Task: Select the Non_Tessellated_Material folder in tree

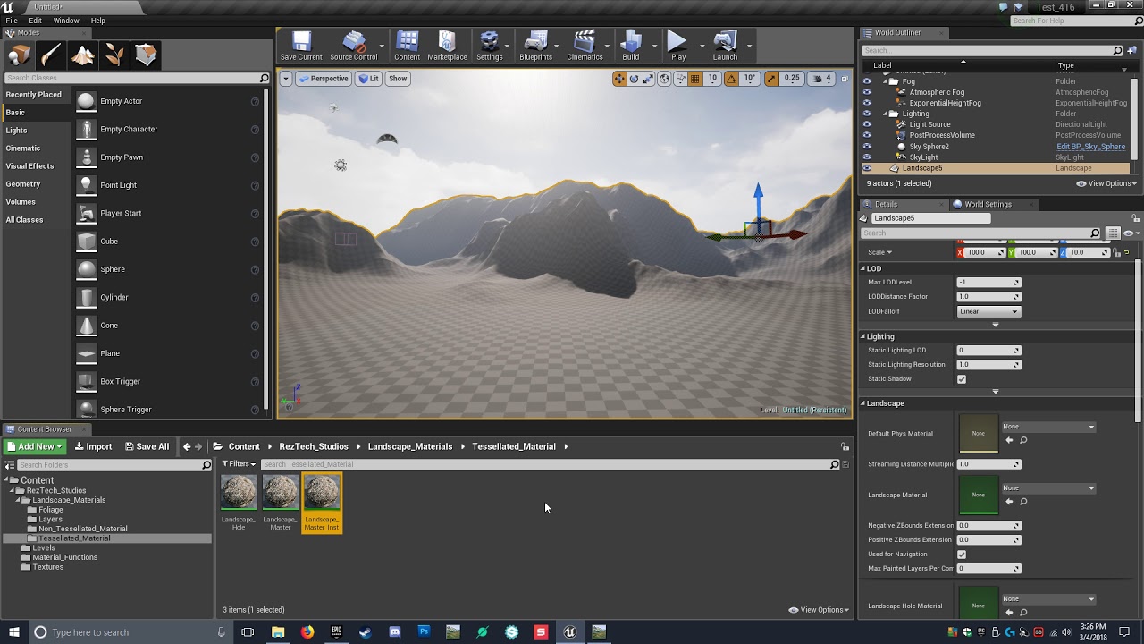Action: coord(82,529)
